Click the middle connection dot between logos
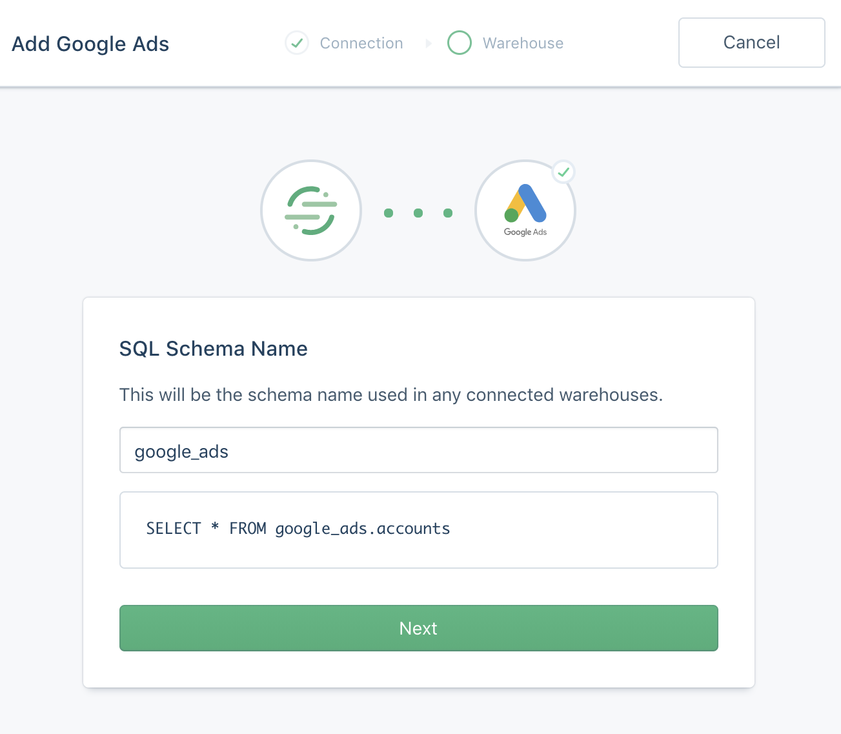The width and height of the screenshot is (841, 734). (x=418, y=212)
